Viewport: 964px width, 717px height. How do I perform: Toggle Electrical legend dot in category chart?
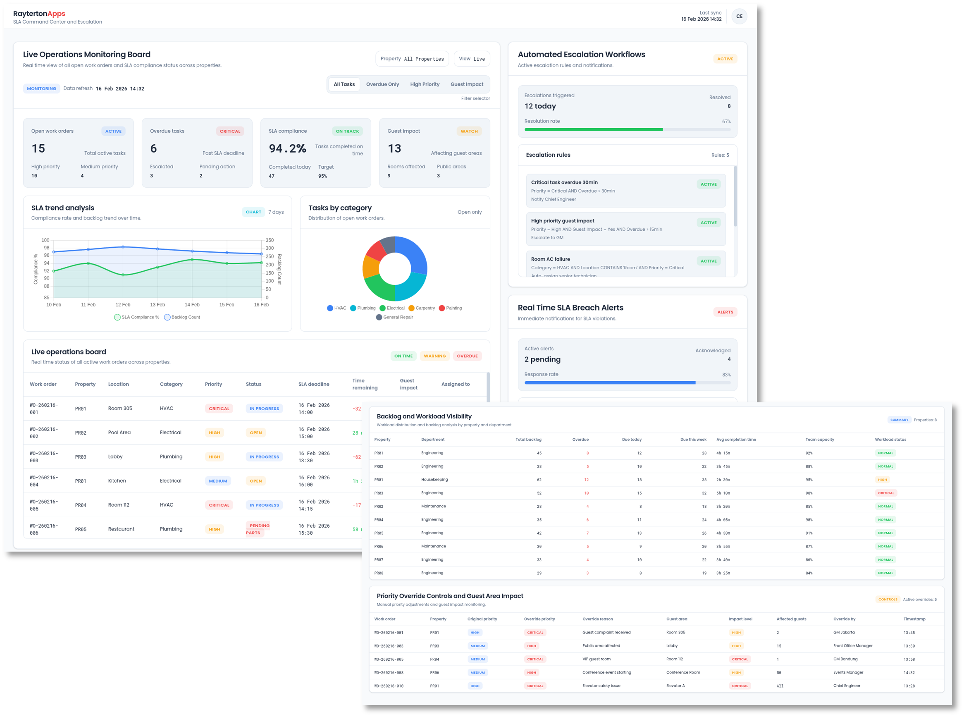[382, 308]
